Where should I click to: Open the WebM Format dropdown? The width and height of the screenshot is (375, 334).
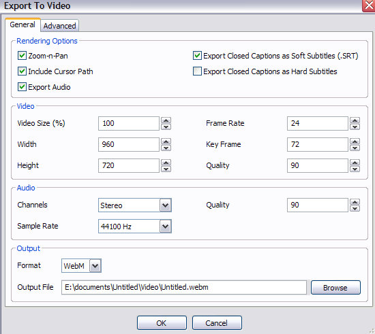tap(95, 265)
